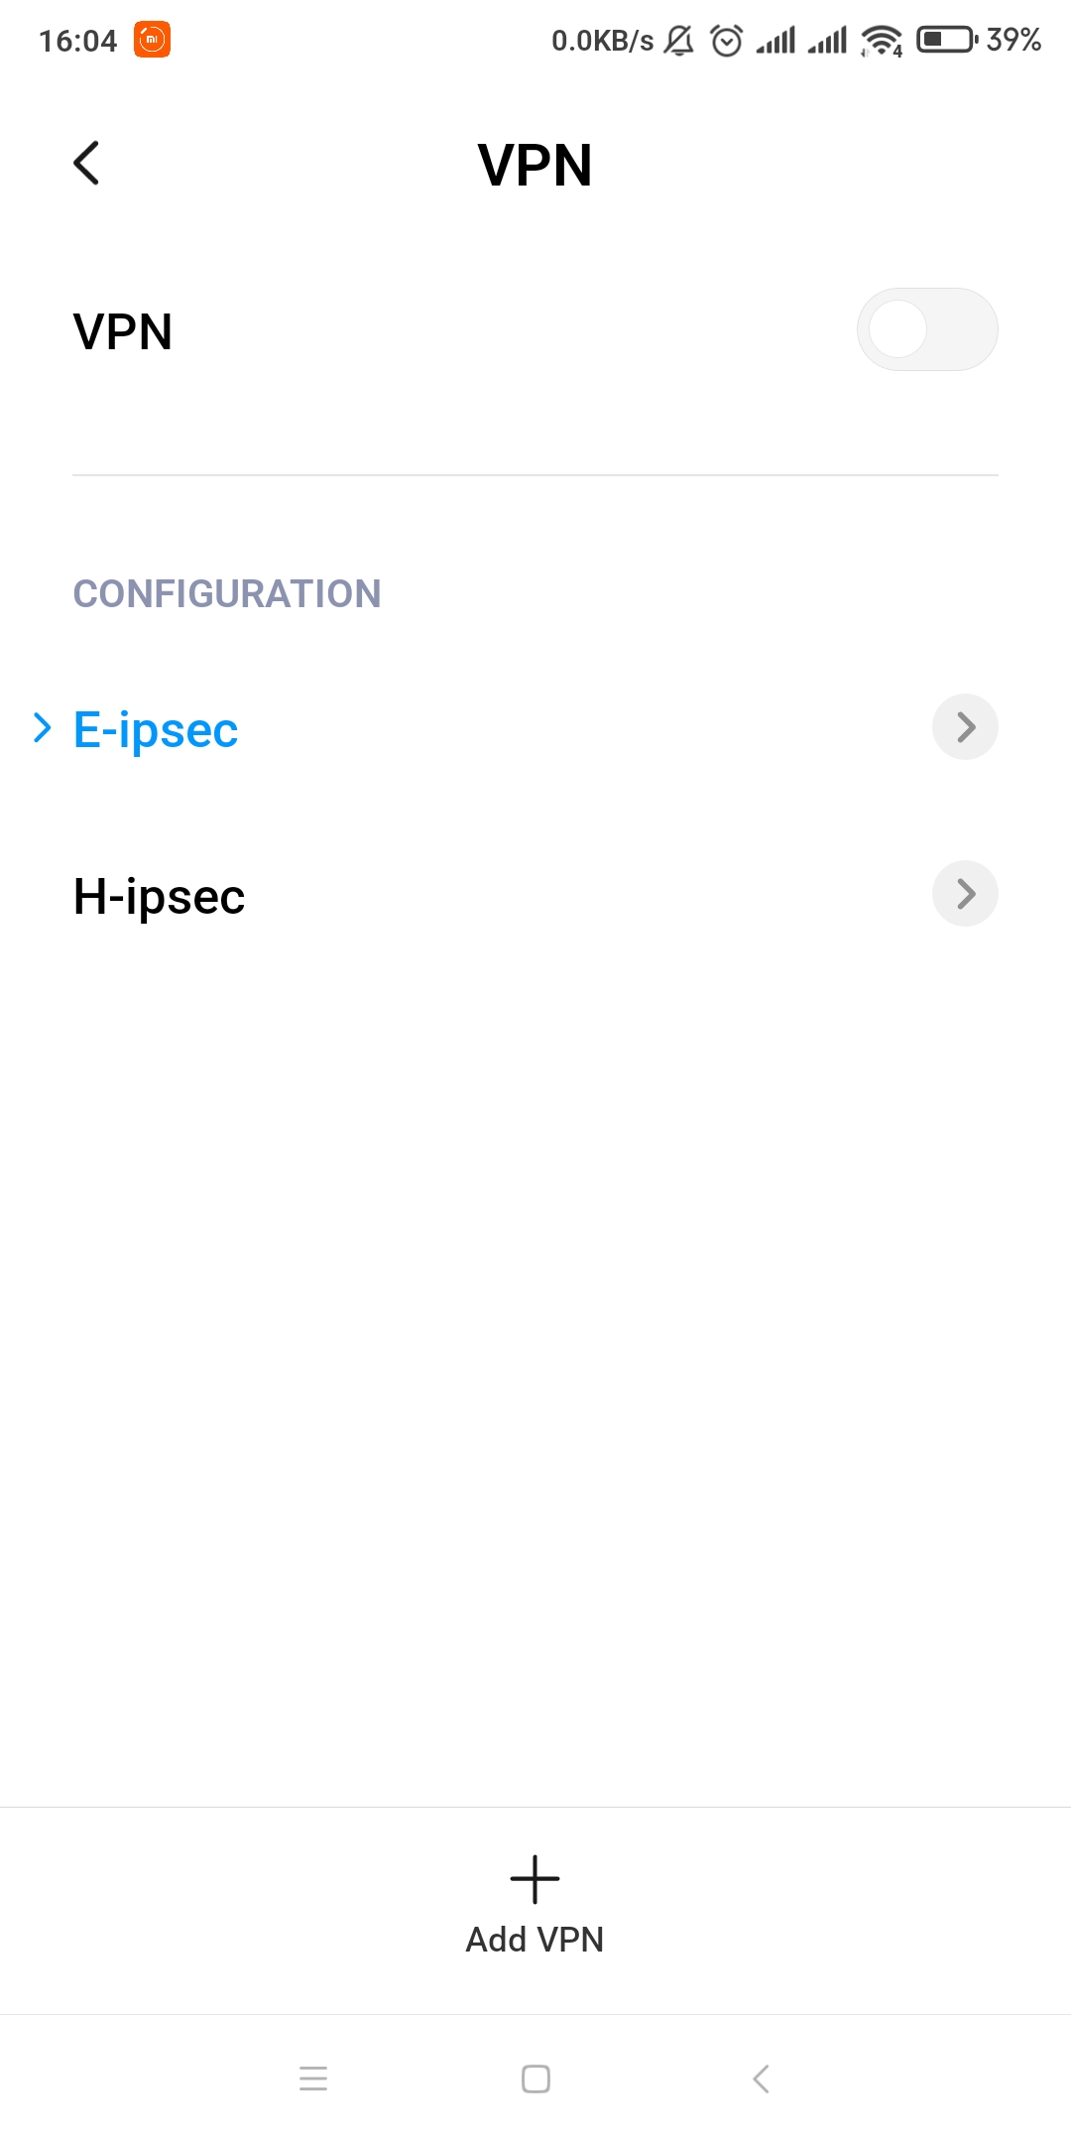Go back using the top-left arrow
Screen dimensions: 1071x2143
pos(86,163)
